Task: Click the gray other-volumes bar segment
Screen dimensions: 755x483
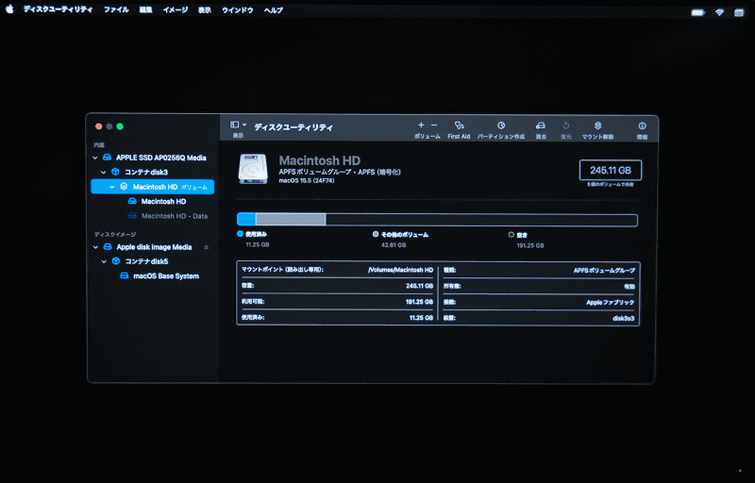Action: click(x=291, y=220)
